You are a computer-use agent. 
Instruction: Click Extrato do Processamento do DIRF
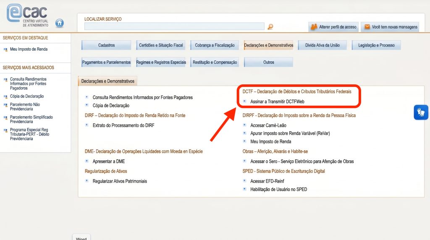click(123, 125)
